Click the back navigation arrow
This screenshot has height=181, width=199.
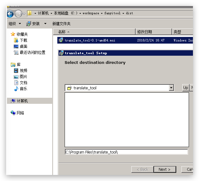10,14
